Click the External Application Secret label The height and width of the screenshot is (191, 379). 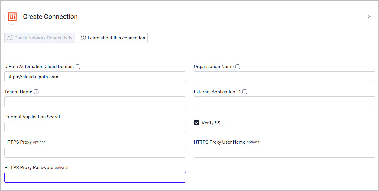pos(32,117)
